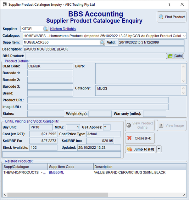Image resolution: width=189 pixels, height=200 pixels.
Task: Open related product BM350ML link
Action: pos(56,172)
